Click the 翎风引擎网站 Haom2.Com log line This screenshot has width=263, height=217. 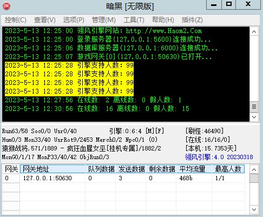point(103,31)
